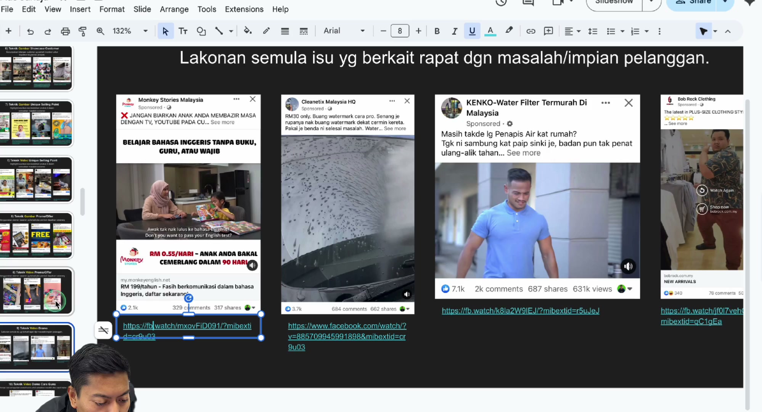Click the Add comment icon
Image resolution: width=762 pixels, height=412 pixels.
tap(548, 31)
